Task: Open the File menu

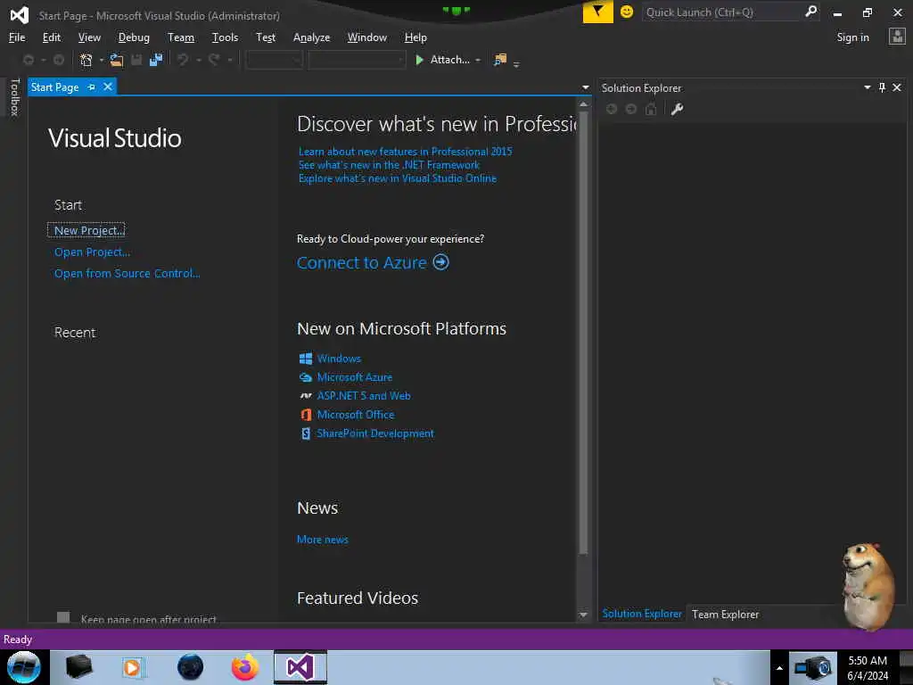Action: 17,37
